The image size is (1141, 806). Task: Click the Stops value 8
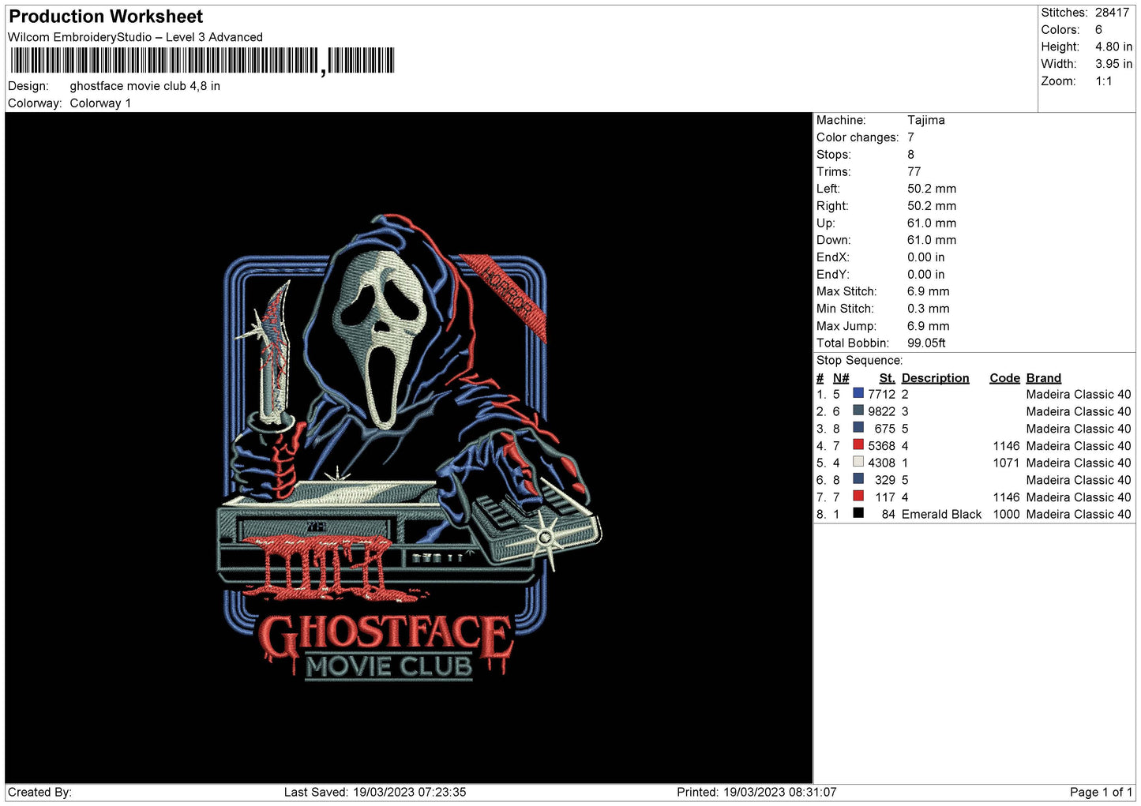[x=910, y=155]
